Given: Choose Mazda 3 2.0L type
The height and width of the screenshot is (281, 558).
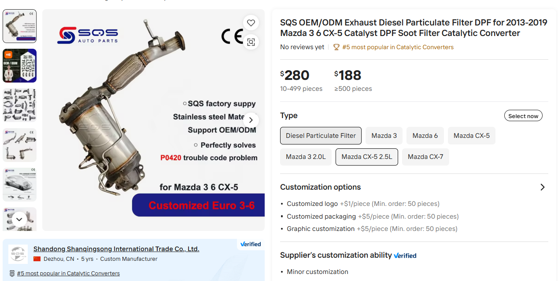Looking at the screenshot, I should [306, 157].
